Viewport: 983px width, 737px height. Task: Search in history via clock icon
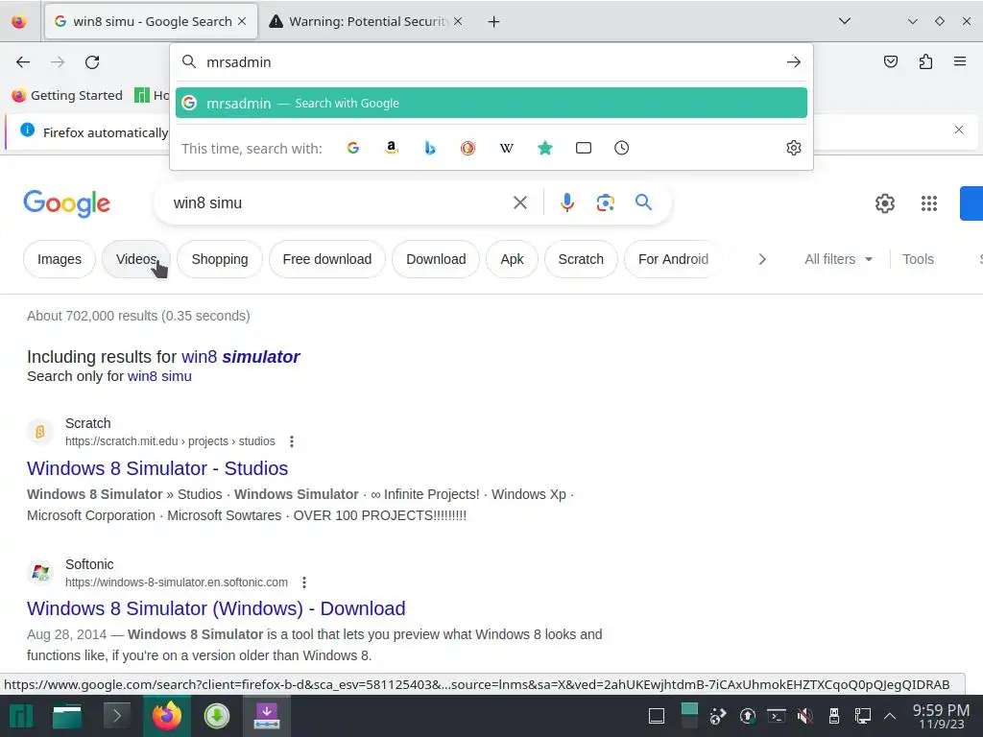[621, 148]
